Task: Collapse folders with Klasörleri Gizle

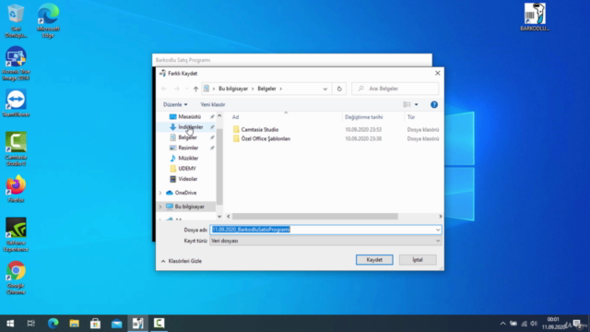Action: pos(182,261)
